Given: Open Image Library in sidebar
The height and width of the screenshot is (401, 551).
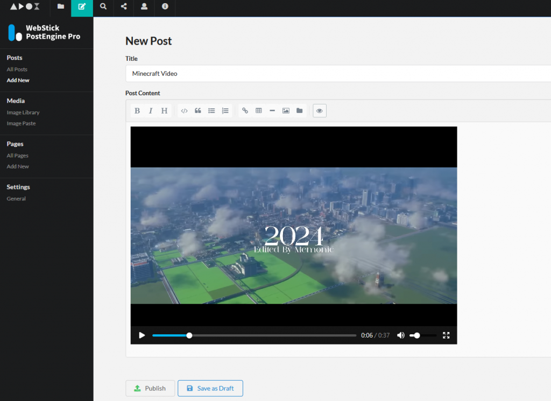Looking at the screenshot, I should tap(23, 112).
